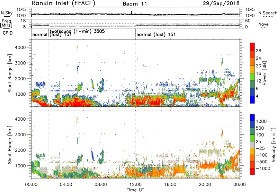Click the '2000' tick on velocity panel axis
The height and width of the screenshot is (192, 277).
click(20, 150)
